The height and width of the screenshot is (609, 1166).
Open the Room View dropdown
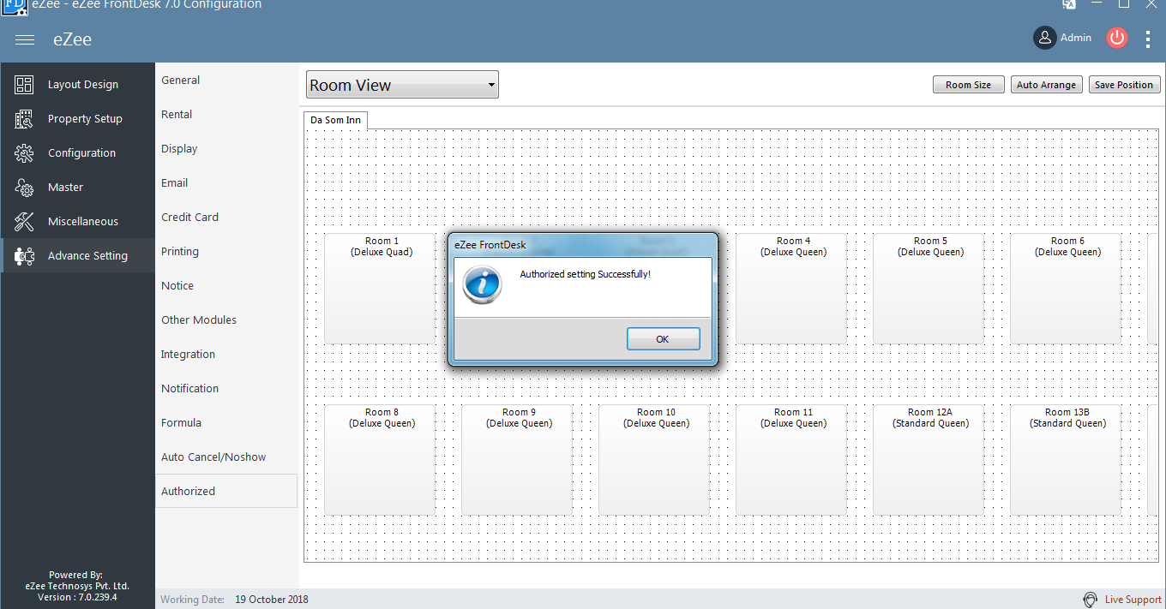pyautogui.click(x=402, y=85)
